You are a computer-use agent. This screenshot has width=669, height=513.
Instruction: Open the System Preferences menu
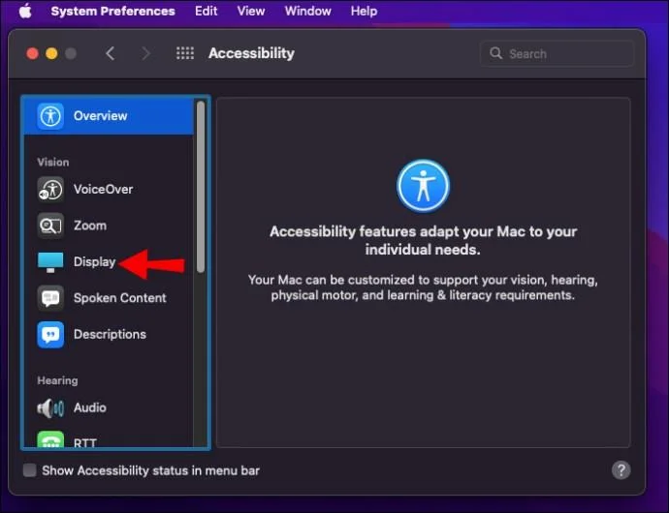point(112,11)
